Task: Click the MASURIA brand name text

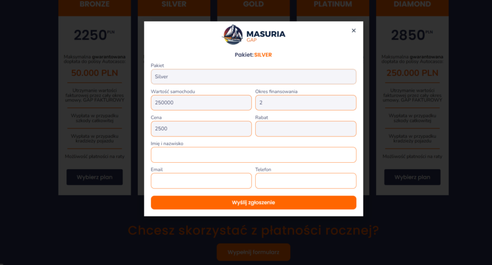Action: pyautogui.click(x=266, y=34)
